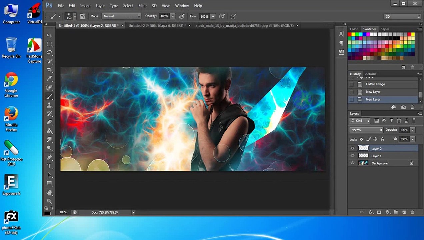Image resolution: width=424 pixels, height=240 pixels.
Task: Open the brush Mode dropdown
Action: pyautogui.click(x=122, y=16)
